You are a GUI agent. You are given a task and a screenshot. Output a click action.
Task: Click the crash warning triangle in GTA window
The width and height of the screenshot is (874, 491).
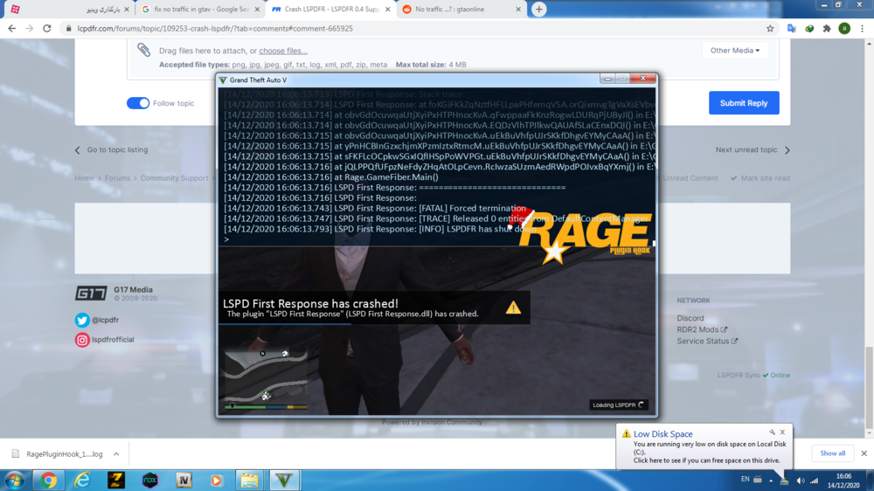(513, 308)
